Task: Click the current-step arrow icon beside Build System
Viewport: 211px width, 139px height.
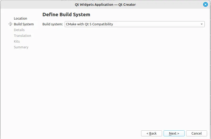Action: (10, 24)
